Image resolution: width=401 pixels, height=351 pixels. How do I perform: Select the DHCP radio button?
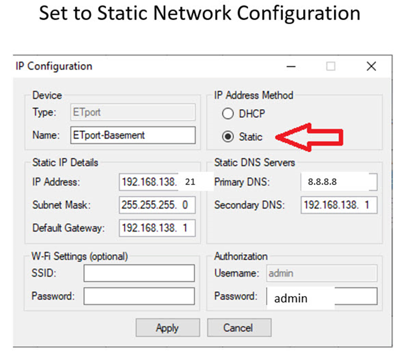pyautogui.click(x=228, y=114)
